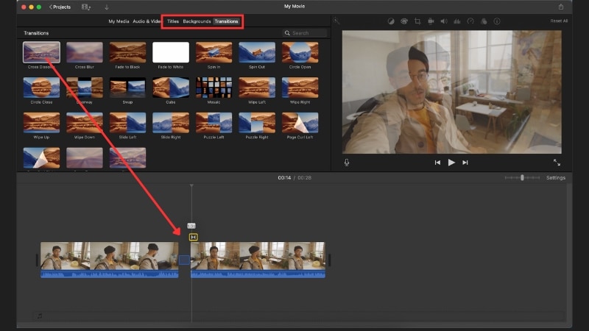Play the movie preview
589x331 pixels.
pyautogui.click(x=451, y=163)
